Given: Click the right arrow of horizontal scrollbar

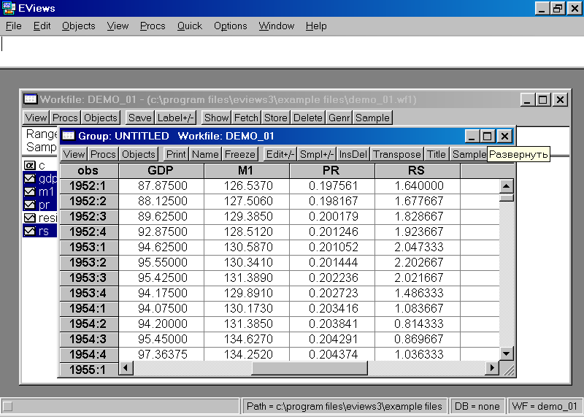Looking at the screenshot, I should click(x=492, y=368).
